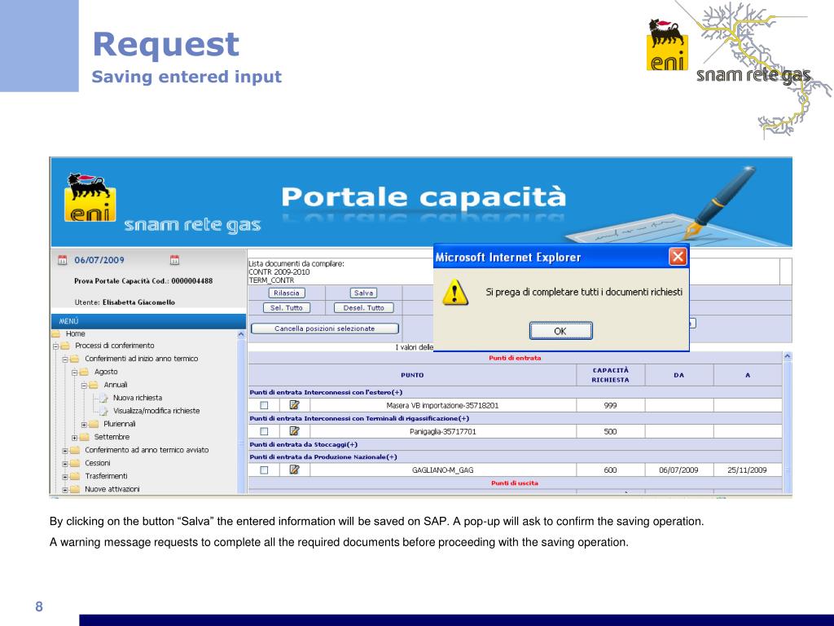The width and height of the screenshot is (834, 626).
Task: Select Visualizza/modifica richieste menu entry
Action: tap(156, 411)
